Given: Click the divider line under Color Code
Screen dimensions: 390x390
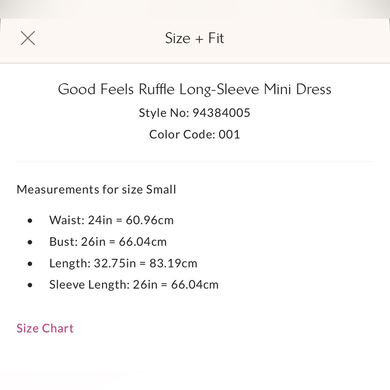Looking at the screenshot, I should pyautogui.click(x=195, y=161).
